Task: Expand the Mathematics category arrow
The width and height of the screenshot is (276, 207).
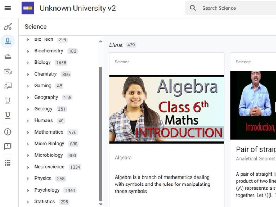Action: tap(28, 132)
